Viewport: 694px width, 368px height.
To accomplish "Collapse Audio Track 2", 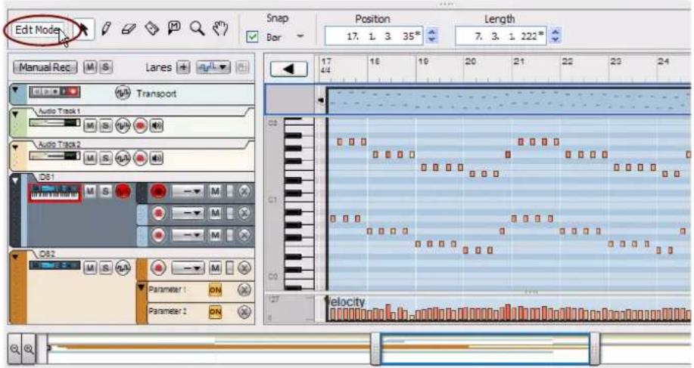I will click(15, 147).
